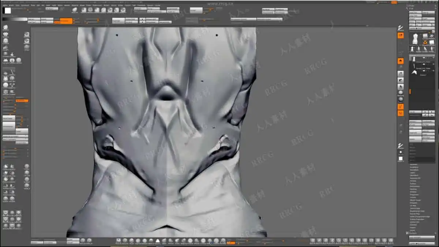Expand the ArrayMesh sub-palette

pos(414,167)
